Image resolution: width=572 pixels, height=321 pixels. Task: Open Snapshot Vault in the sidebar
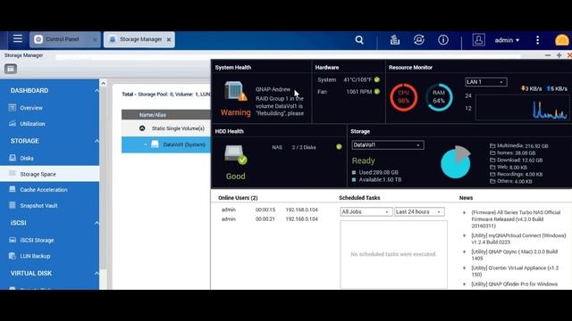[38, 206]
